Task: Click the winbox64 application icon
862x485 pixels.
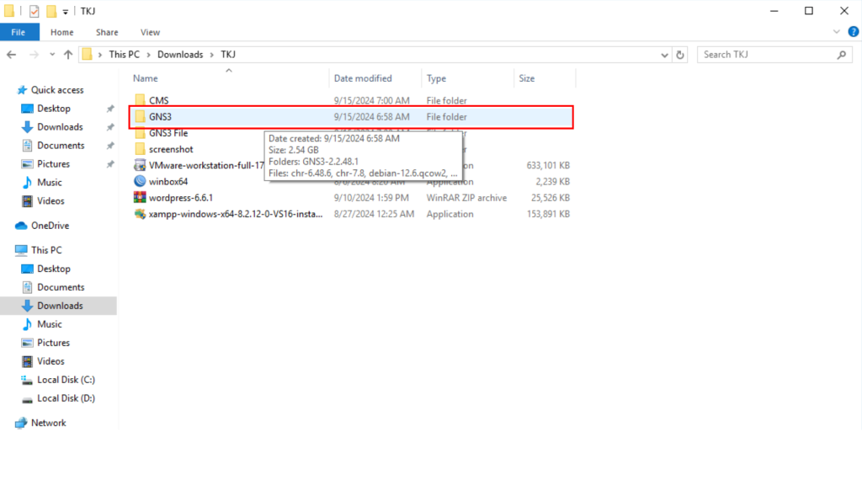Action: coord(141,181)
